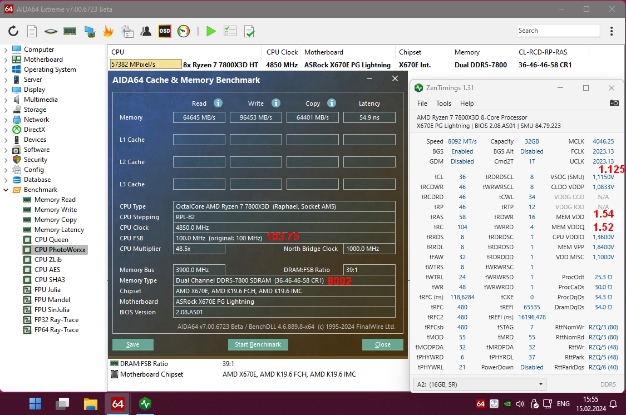Take screenshot with ZenTimings camera icon
This screenshot has width=626, height=415.
pos(614,103)
